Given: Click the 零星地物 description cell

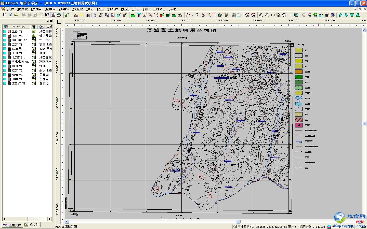Looking at the screenshot, I should (x=45, y=45).
